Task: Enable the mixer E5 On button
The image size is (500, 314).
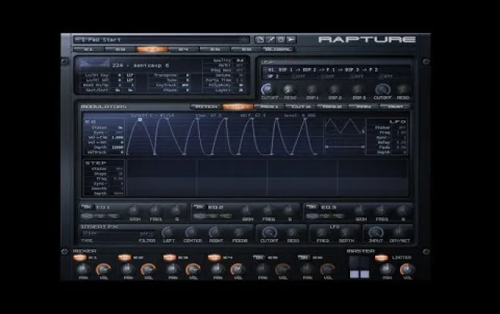Action: [x=259, y=258]
